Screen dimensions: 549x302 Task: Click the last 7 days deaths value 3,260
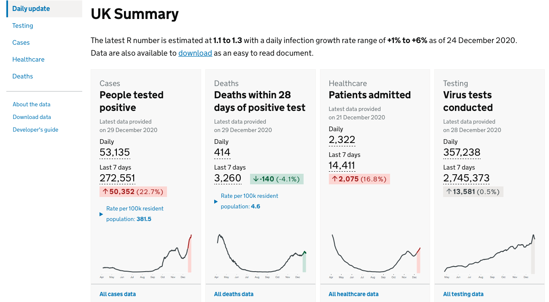[x=228, y=178]
